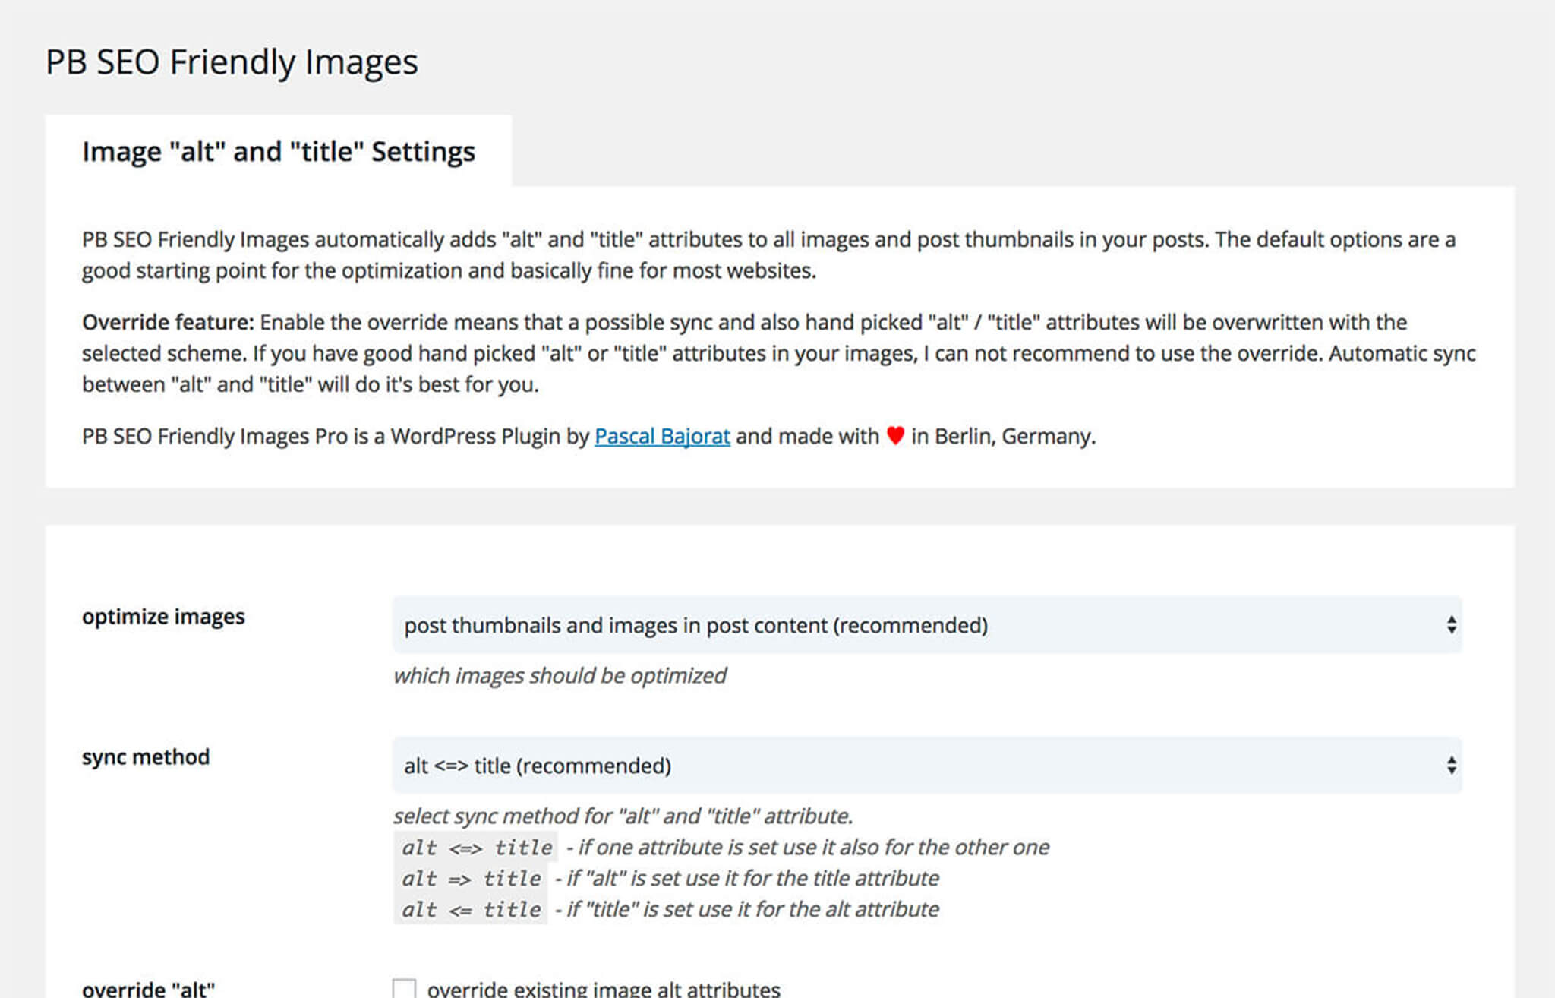The height and width of the screenshot is (998, 1555).
Task: Click the up/down arrows on sync method dropdown
Action: pos(1451,766)
